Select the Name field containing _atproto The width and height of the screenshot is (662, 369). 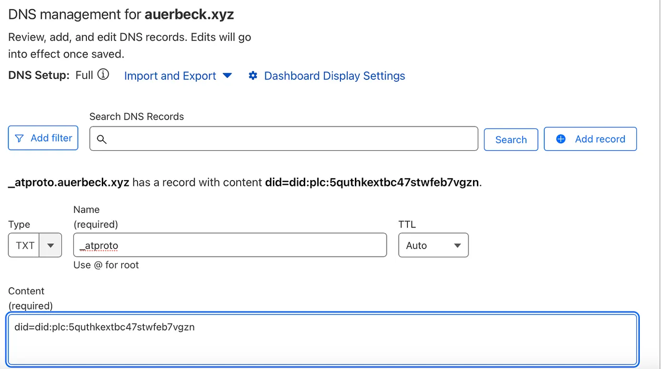pos(230,245)
